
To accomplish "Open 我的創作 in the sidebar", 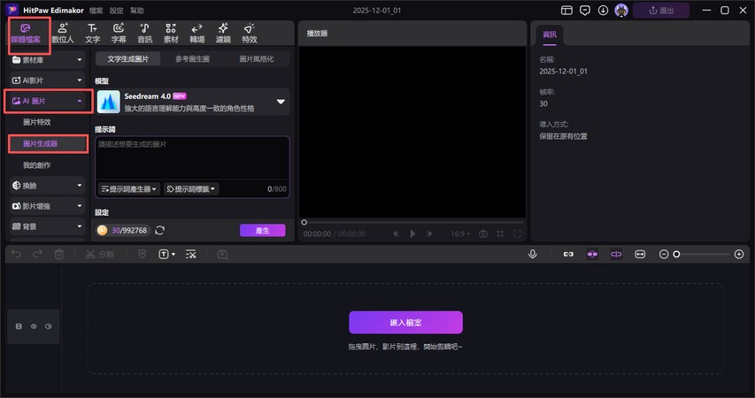I will point(37,165).
